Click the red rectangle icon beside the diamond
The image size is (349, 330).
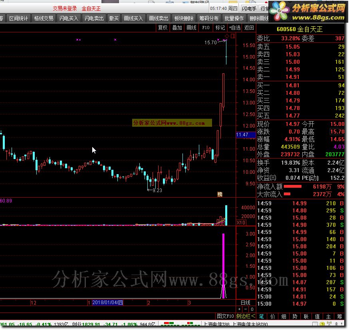pyautogui.click(x=232, y=36)
